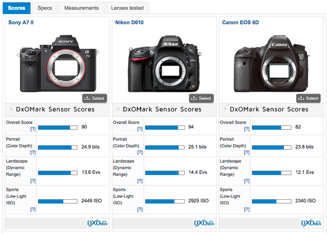Open Landscape help [?] for Canon EOS 6D
This screenshot has width=327, height=234.
coord(247,181)
